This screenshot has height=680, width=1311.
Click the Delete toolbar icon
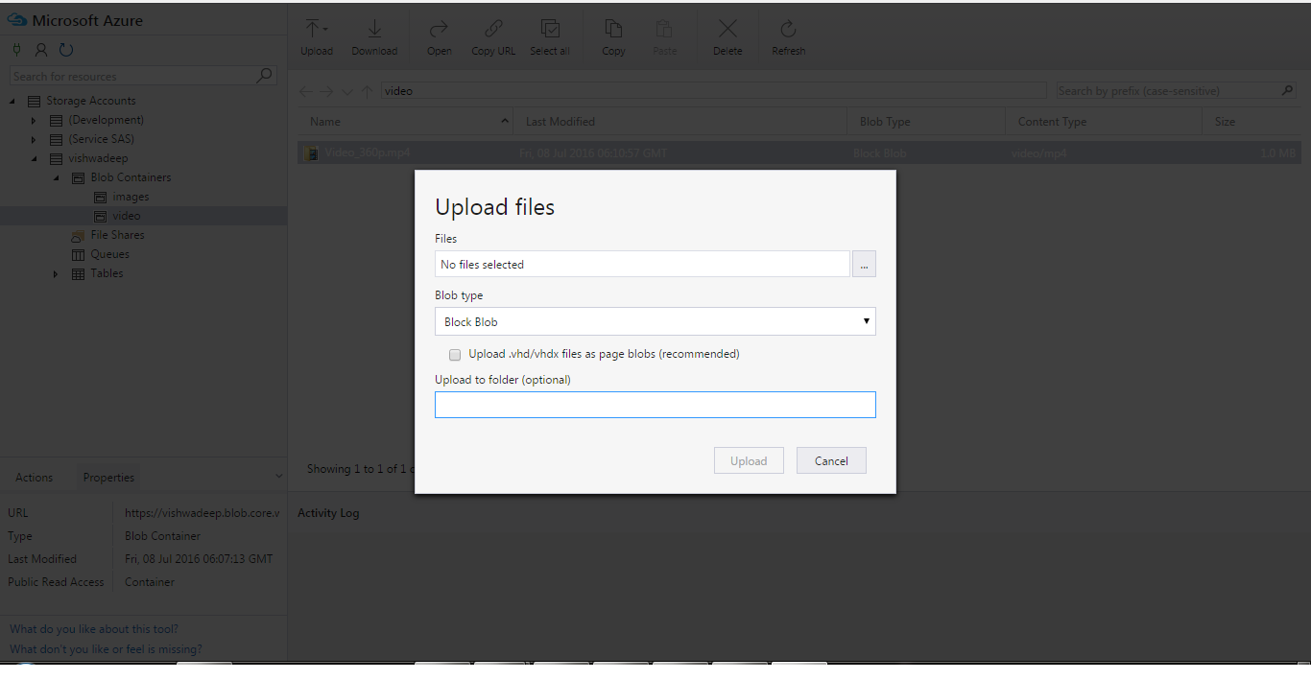click(727, 30)
